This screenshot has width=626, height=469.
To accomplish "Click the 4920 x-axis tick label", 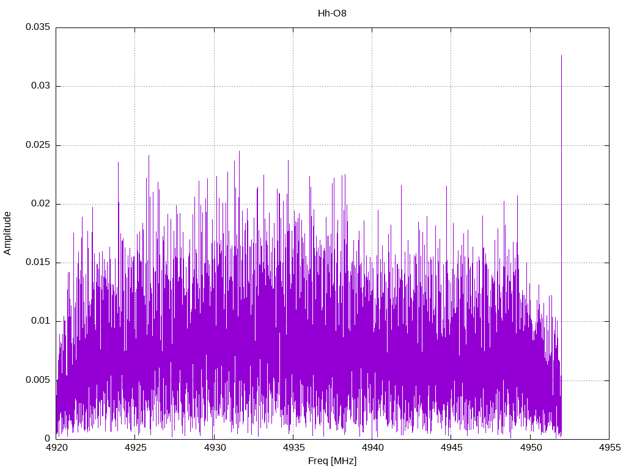I will point(56,448).
